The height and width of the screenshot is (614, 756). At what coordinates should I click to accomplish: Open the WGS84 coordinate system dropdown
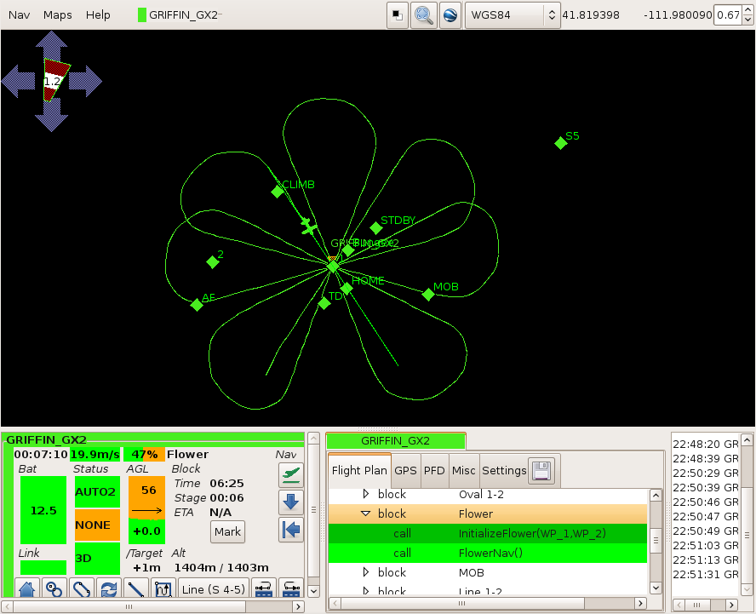click(512, 15)
